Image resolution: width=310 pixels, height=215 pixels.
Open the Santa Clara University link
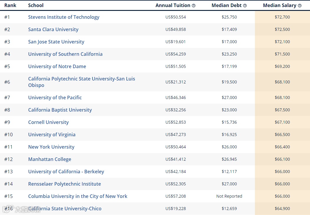[x=53, y=29]
